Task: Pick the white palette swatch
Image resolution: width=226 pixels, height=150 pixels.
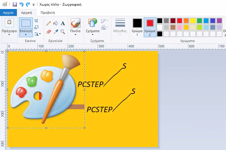Action: (x=160, y=27)
